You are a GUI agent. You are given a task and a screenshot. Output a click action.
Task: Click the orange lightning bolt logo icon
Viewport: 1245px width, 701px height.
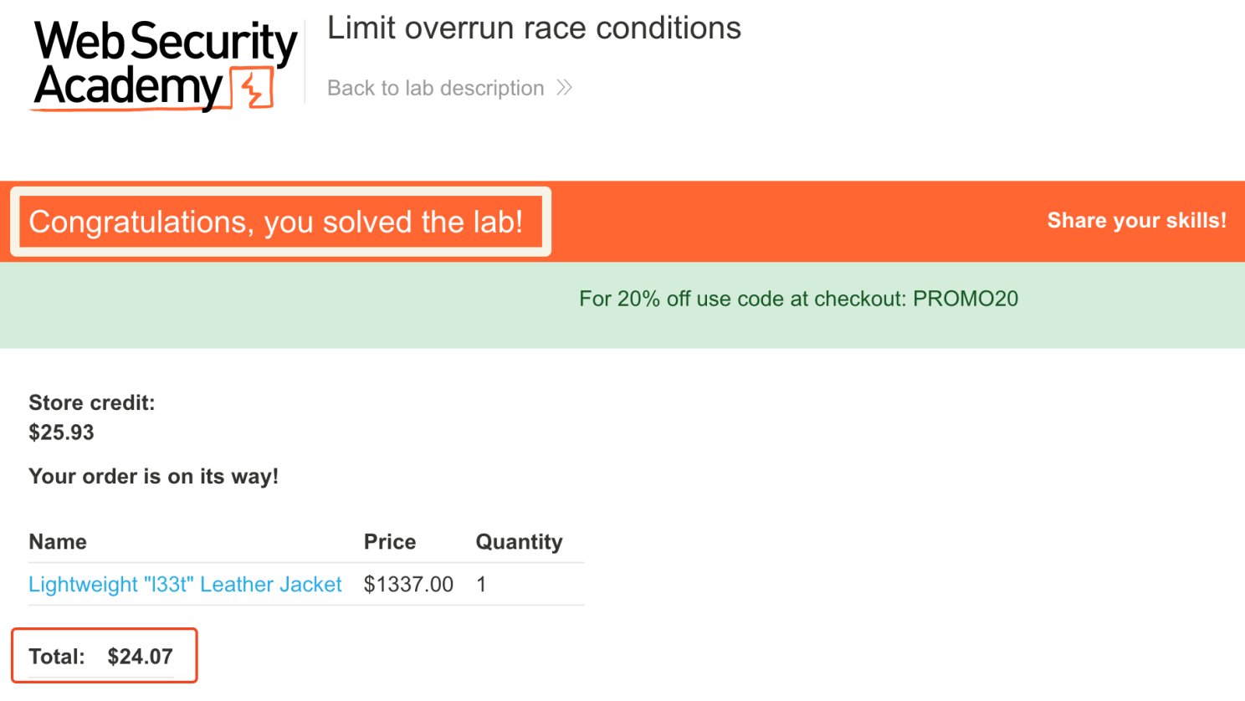(x=256, y=89)
